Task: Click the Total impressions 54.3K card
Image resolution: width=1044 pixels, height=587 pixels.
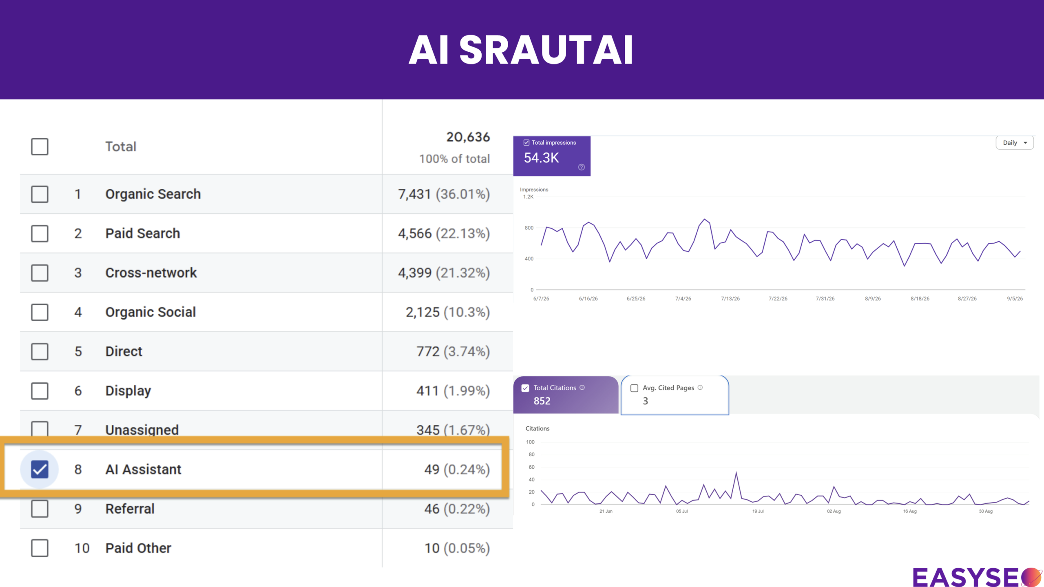Action: [x=552, y=156]
